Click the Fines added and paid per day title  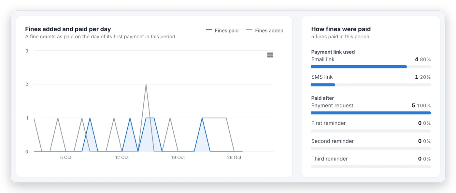tap(68, 29)
